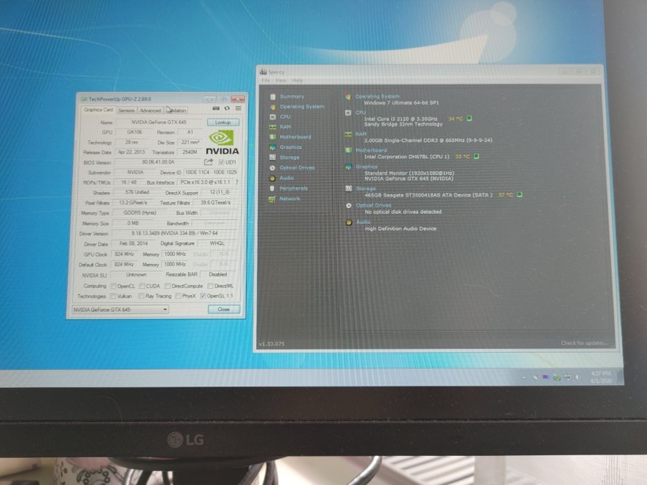Click Lookup button in GPU-Z

click(x=223, y=123)
